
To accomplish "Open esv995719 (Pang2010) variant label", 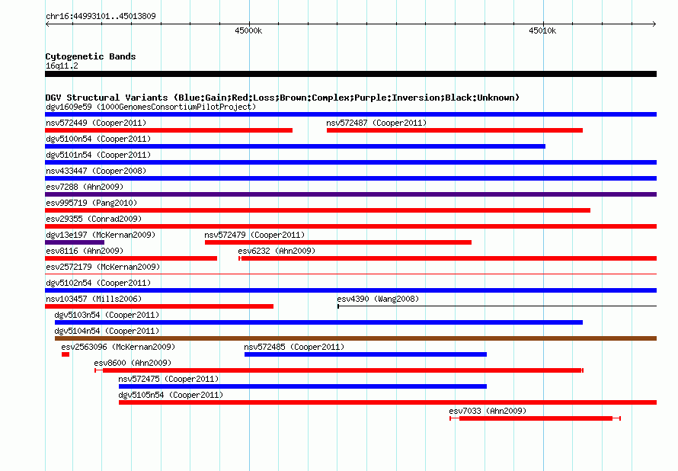I will 91,203.
